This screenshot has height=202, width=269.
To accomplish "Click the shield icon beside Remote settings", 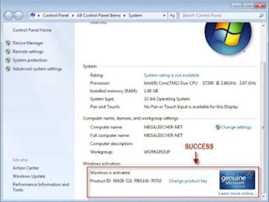I will 8,51.
